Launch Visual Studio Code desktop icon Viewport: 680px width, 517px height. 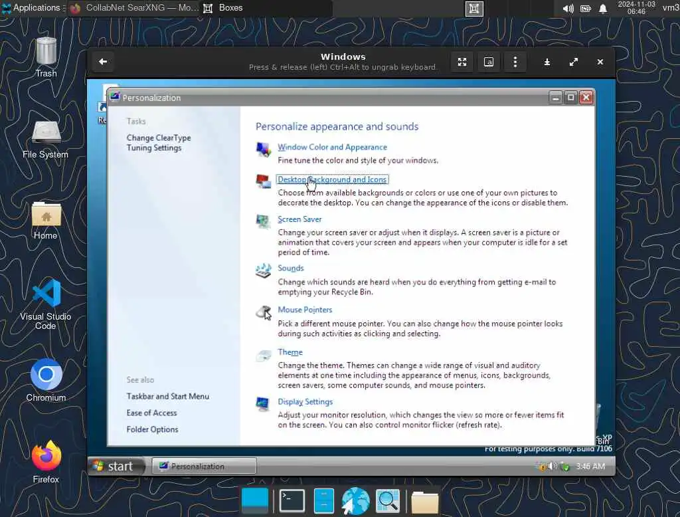[46, 304]
